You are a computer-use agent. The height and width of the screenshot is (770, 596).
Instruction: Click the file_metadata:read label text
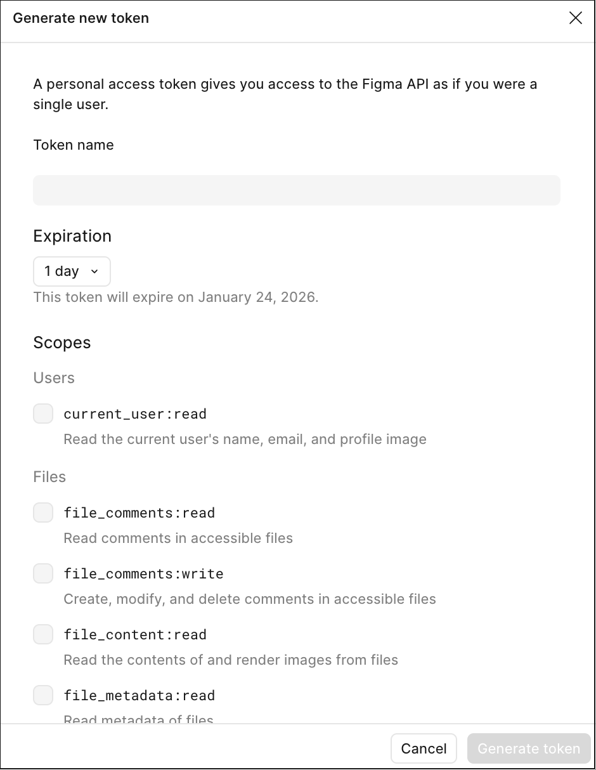point(139,696)
